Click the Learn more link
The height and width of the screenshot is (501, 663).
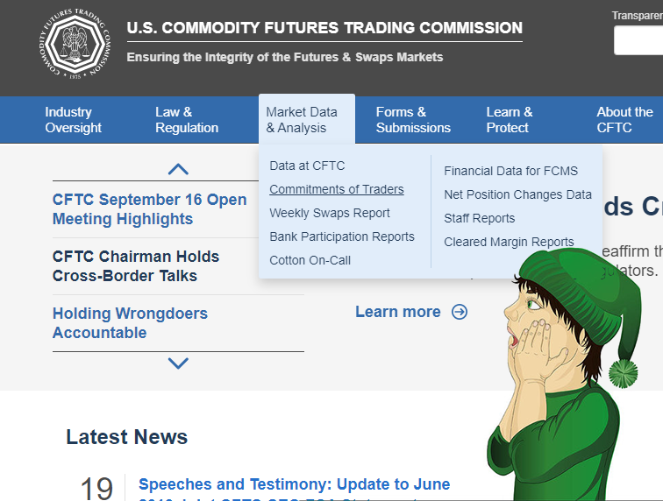(398, 312)
